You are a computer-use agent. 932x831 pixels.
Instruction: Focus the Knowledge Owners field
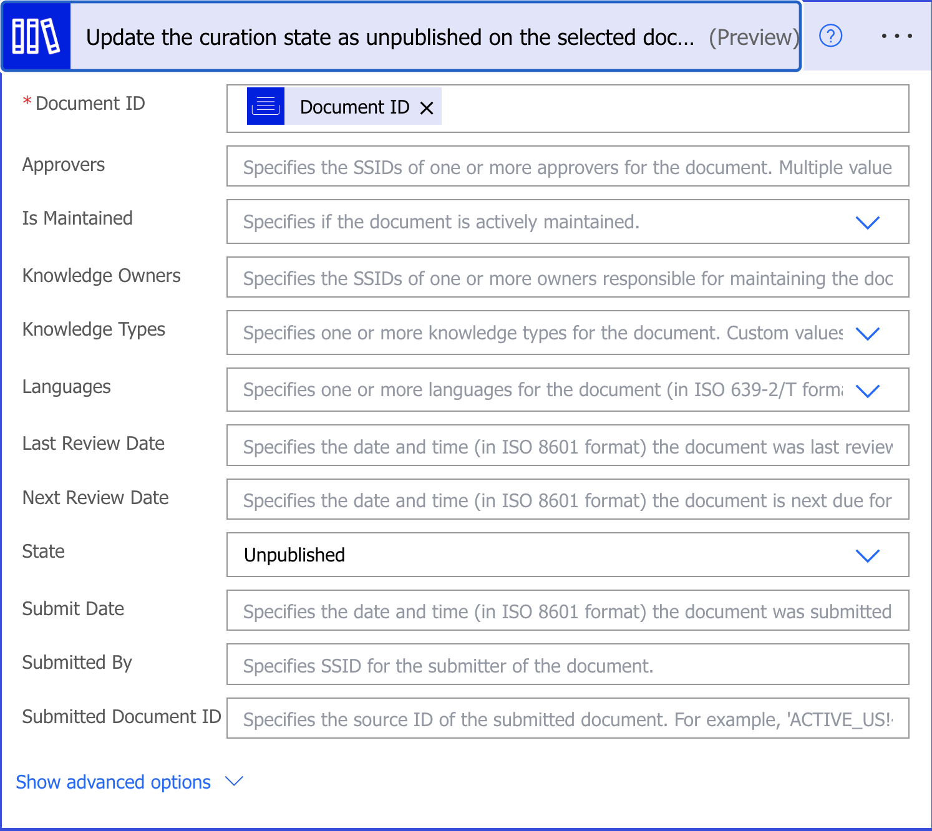click(566, 278)
